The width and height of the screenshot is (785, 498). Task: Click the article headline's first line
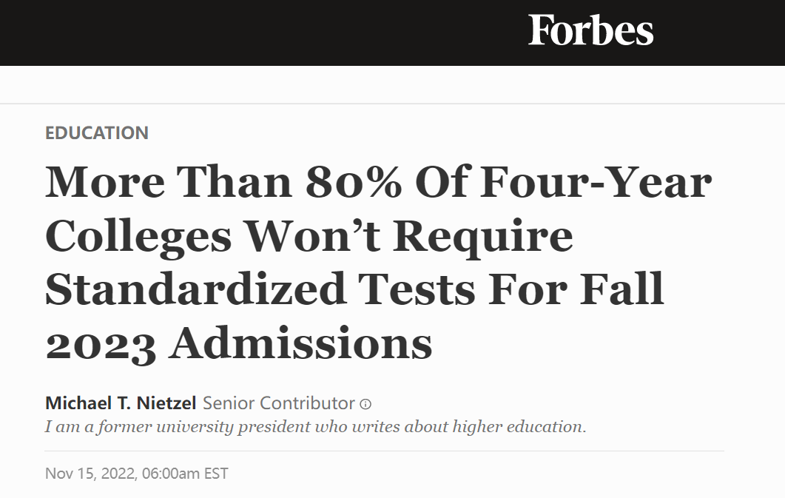(379, 182)
